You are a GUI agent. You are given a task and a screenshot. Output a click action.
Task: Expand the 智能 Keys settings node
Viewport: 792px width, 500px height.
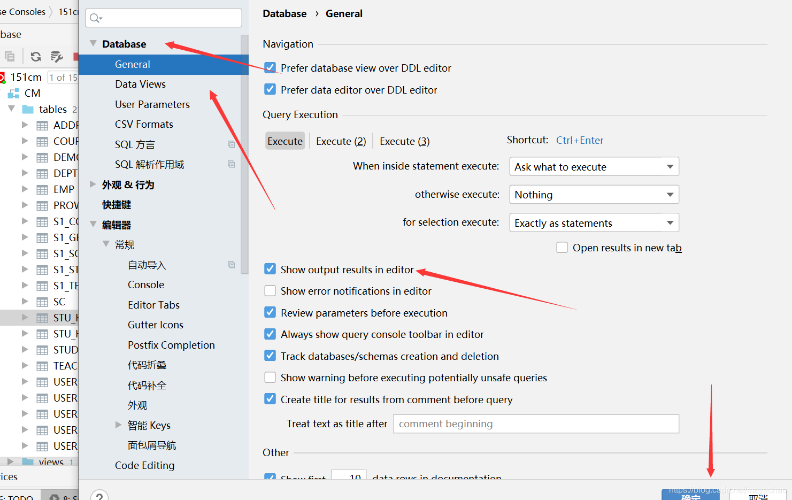[119, 425]
